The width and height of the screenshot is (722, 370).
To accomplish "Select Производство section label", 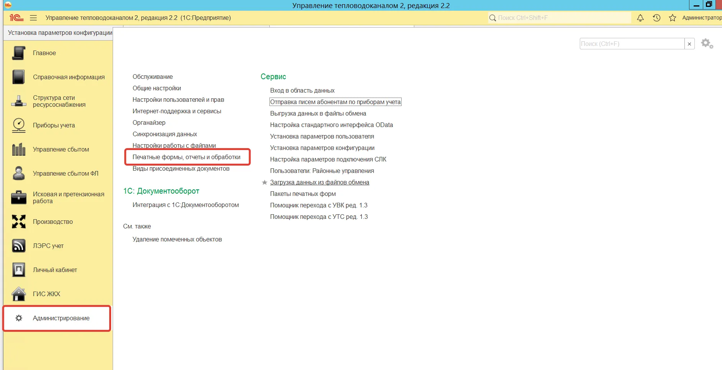I will point(53,222).
